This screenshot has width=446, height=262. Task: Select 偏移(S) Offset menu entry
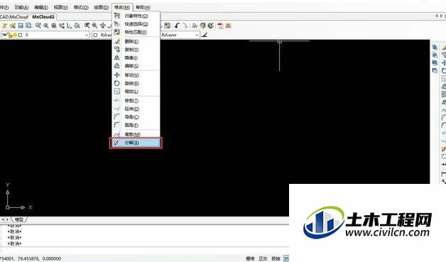coord(136,66)
